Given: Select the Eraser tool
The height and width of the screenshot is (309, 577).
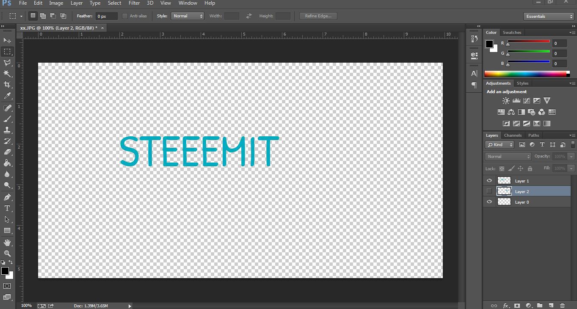Looking at the screenshot, I should tap(7, 152).
